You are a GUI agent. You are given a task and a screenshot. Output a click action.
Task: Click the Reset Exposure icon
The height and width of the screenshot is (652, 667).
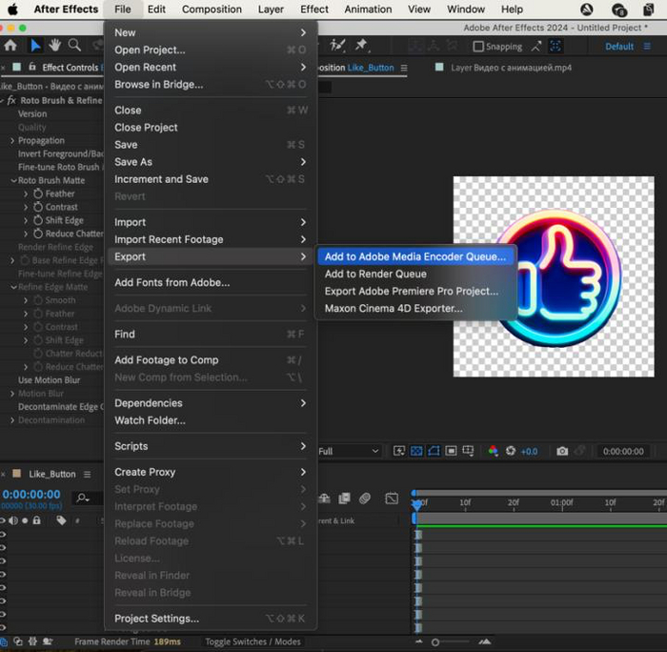click(x=511, y=451)
